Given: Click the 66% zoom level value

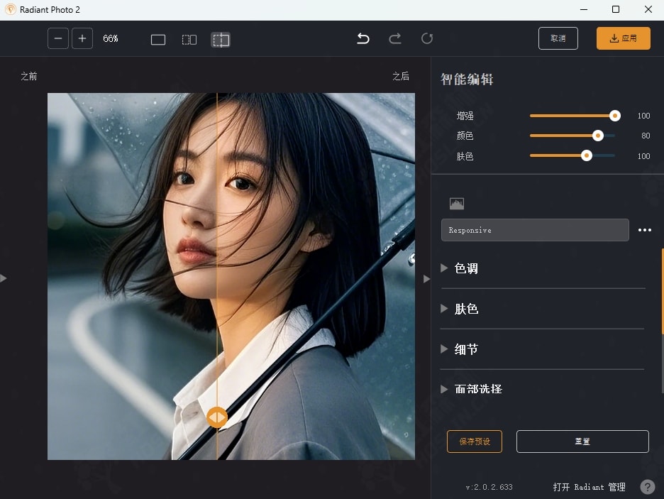Looking at the screenshot, I should 111,38.
